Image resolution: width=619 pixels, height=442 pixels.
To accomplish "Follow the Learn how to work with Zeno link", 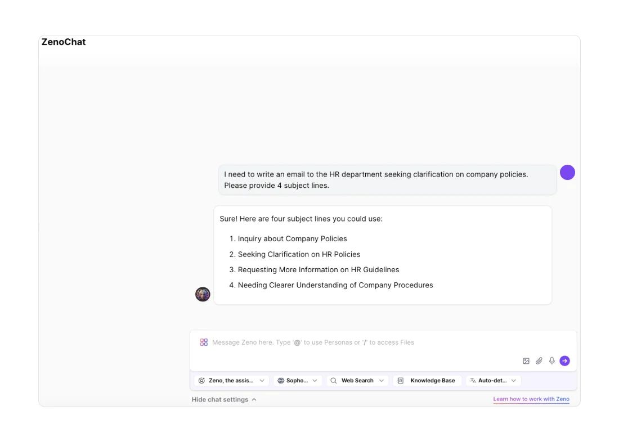I will click(x=531, y=399).
